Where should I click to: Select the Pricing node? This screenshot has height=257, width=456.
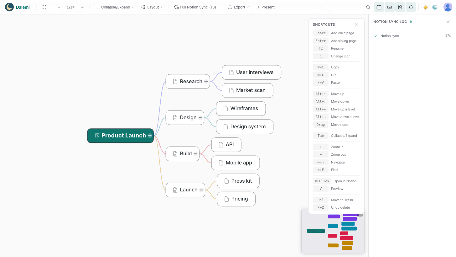(236, 199)
